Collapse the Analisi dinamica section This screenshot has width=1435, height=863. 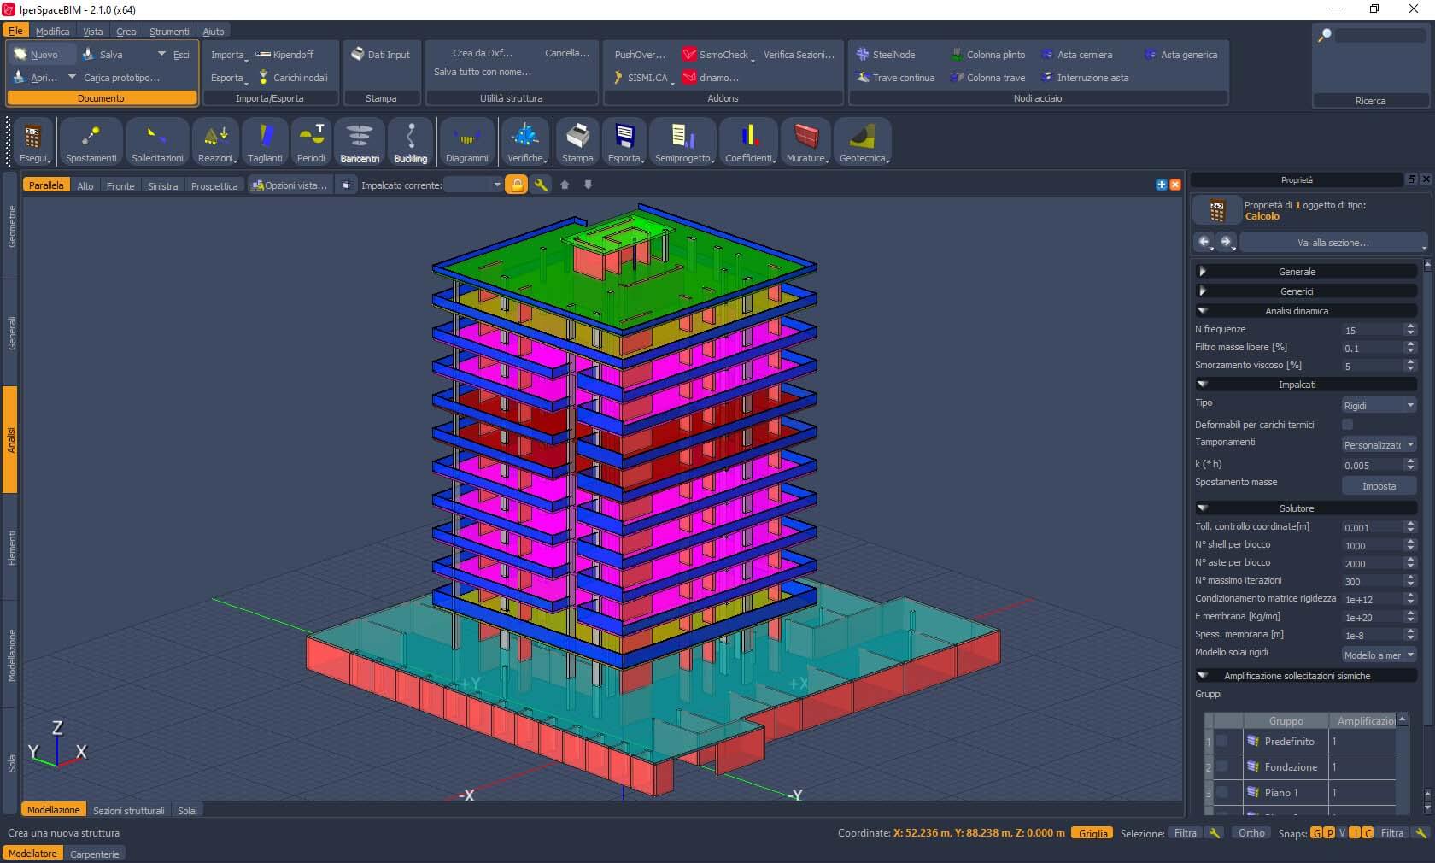tap(1203, 311)
